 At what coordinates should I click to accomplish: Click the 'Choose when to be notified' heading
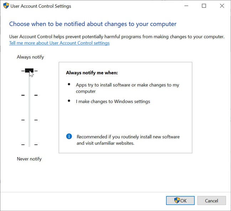tap(93, 24)
